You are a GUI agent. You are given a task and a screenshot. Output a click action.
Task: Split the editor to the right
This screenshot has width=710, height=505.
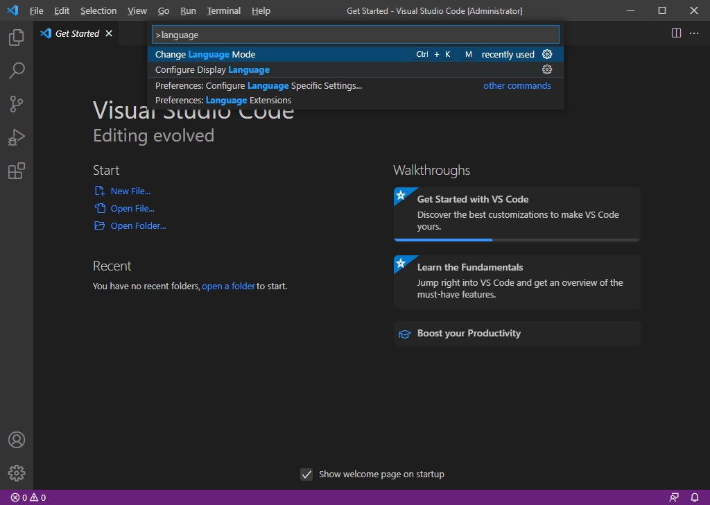(x=676, y=33)
